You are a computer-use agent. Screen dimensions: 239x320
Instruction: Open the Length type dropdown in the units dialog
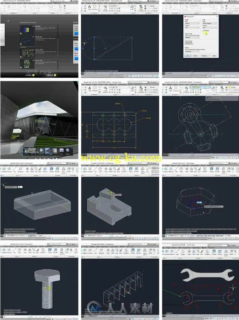coord(192,23)
